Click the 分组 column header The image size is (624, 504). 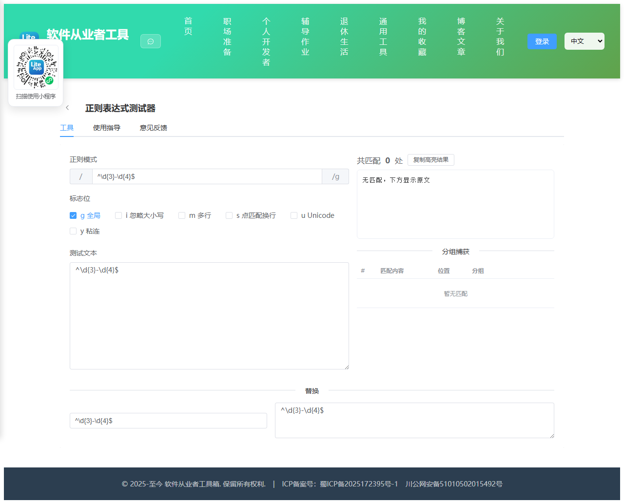(478, 271)
